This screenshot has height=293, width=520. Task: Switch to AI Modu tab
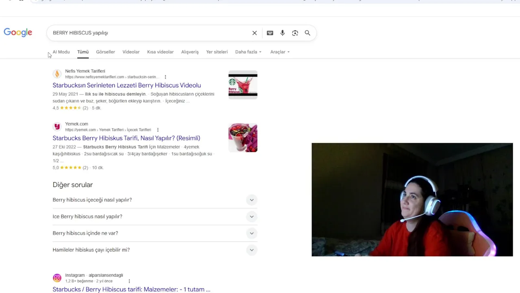pos(61,52)
